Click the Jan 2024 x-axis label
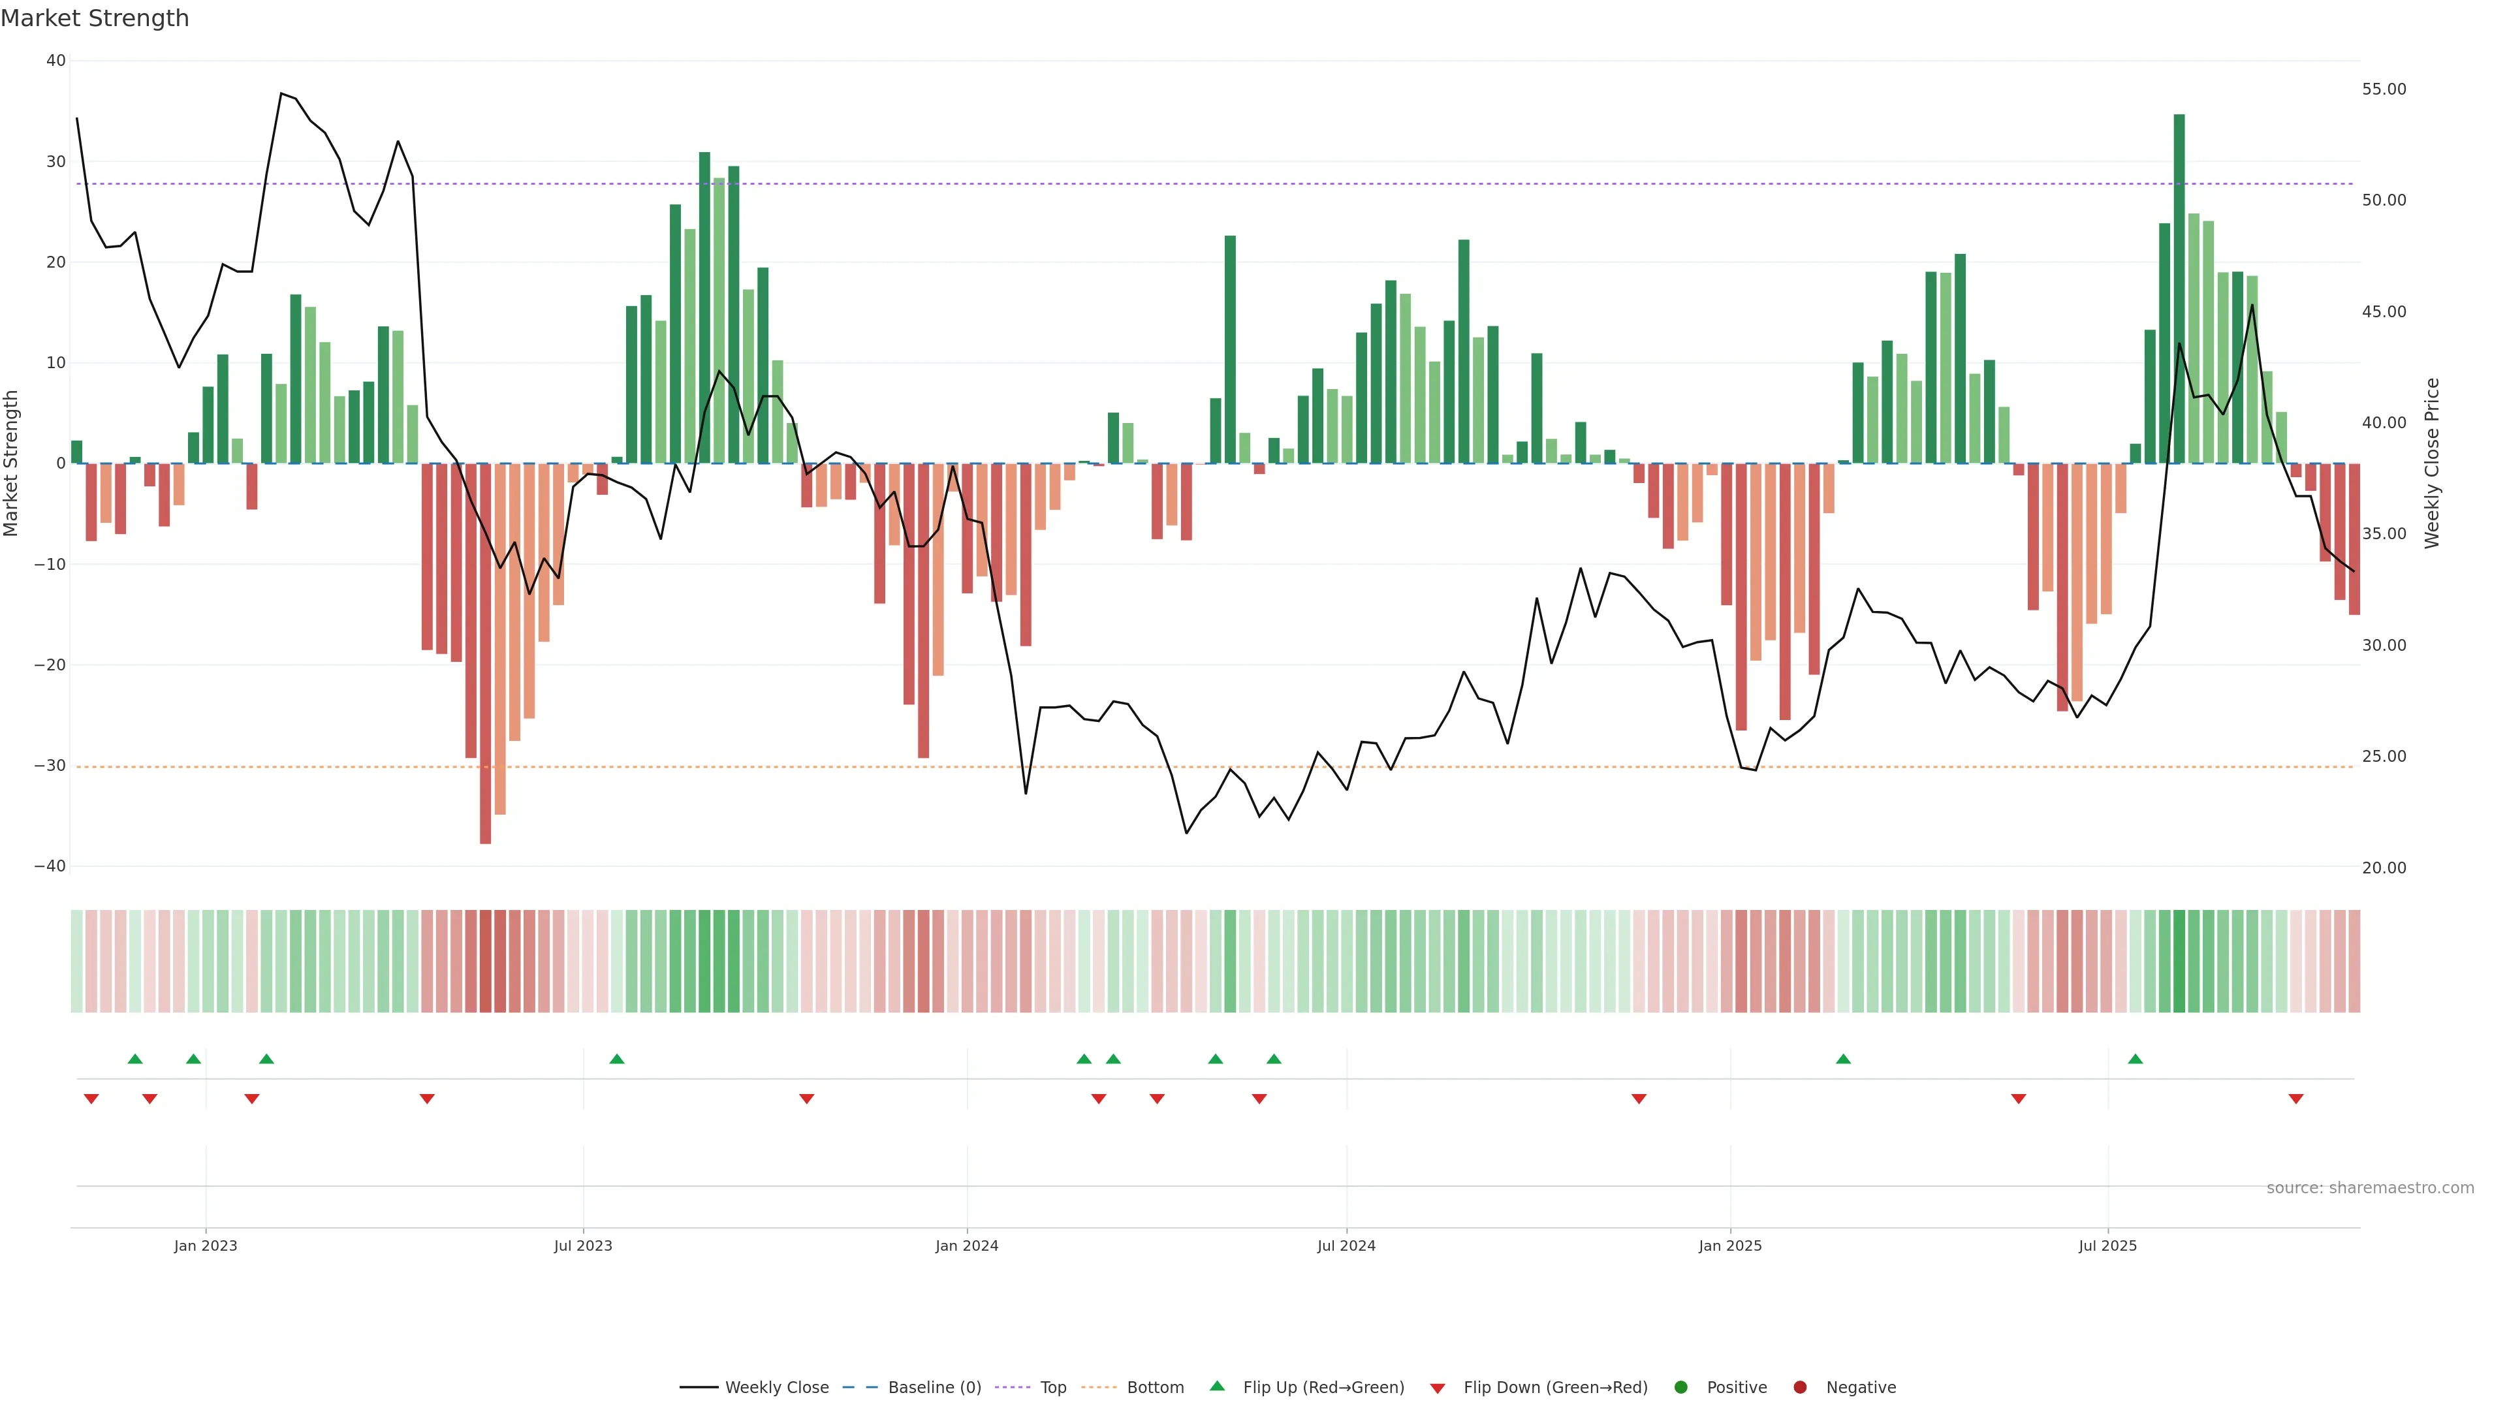 (966, 1245)
